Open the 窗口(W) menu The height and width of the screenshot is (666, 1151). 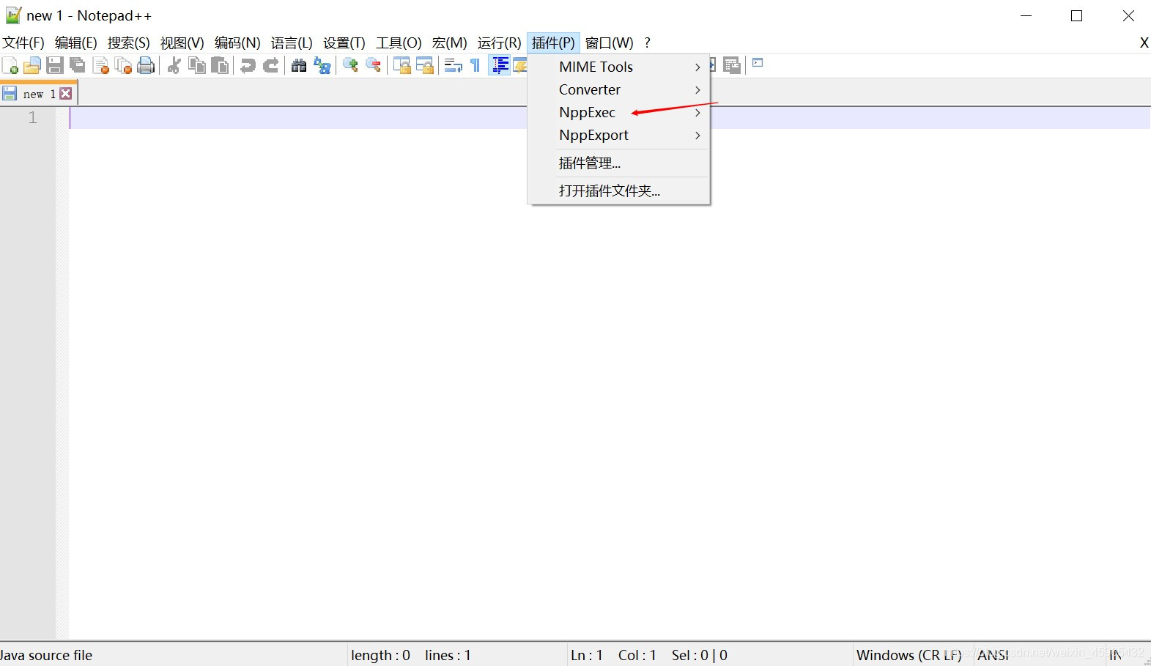click(610, 43)
